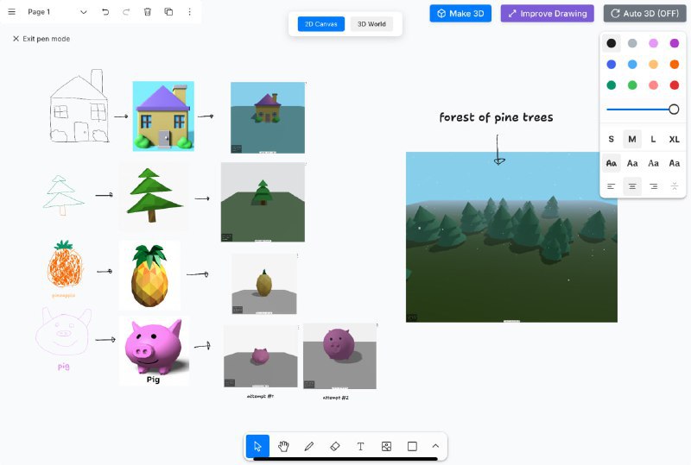691x465 pixels.
Task: Select the Image/asset insert tool
Action: 387,446
